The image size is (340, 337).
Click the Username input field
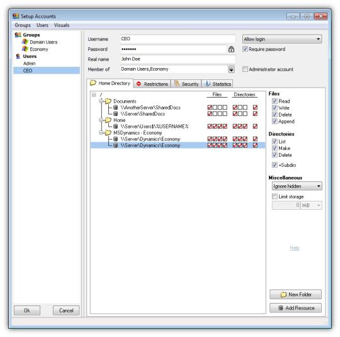pos(178,39)
